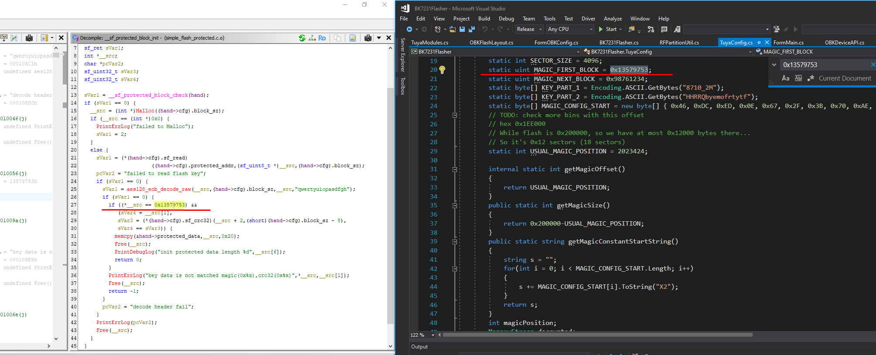Click the toolbar icon after the comment icon

coord(677,29)
